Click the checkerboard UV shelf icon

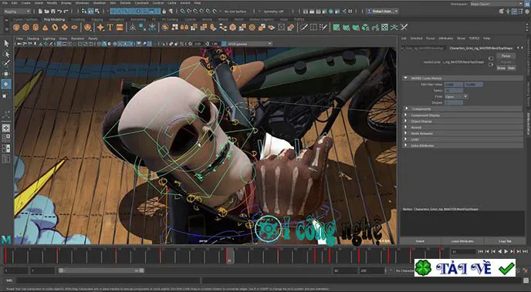point(384,28)
